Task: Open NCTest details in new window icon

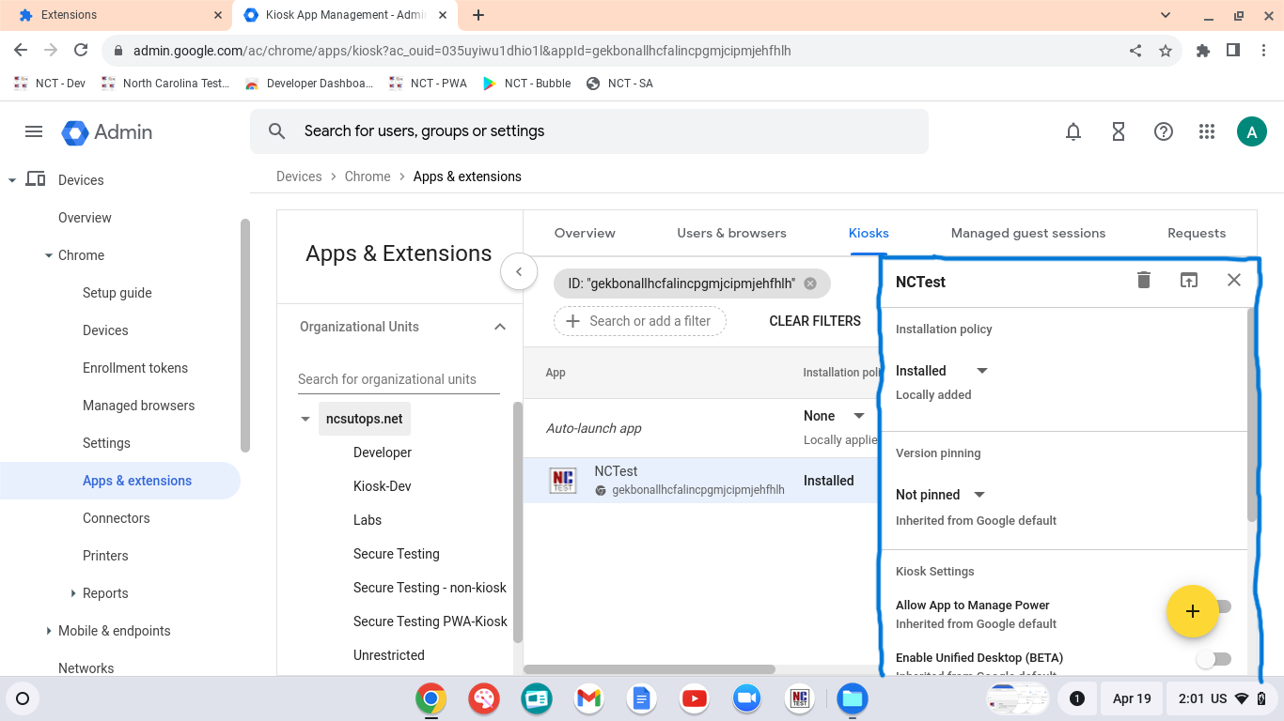Action: pos(1189,280)
